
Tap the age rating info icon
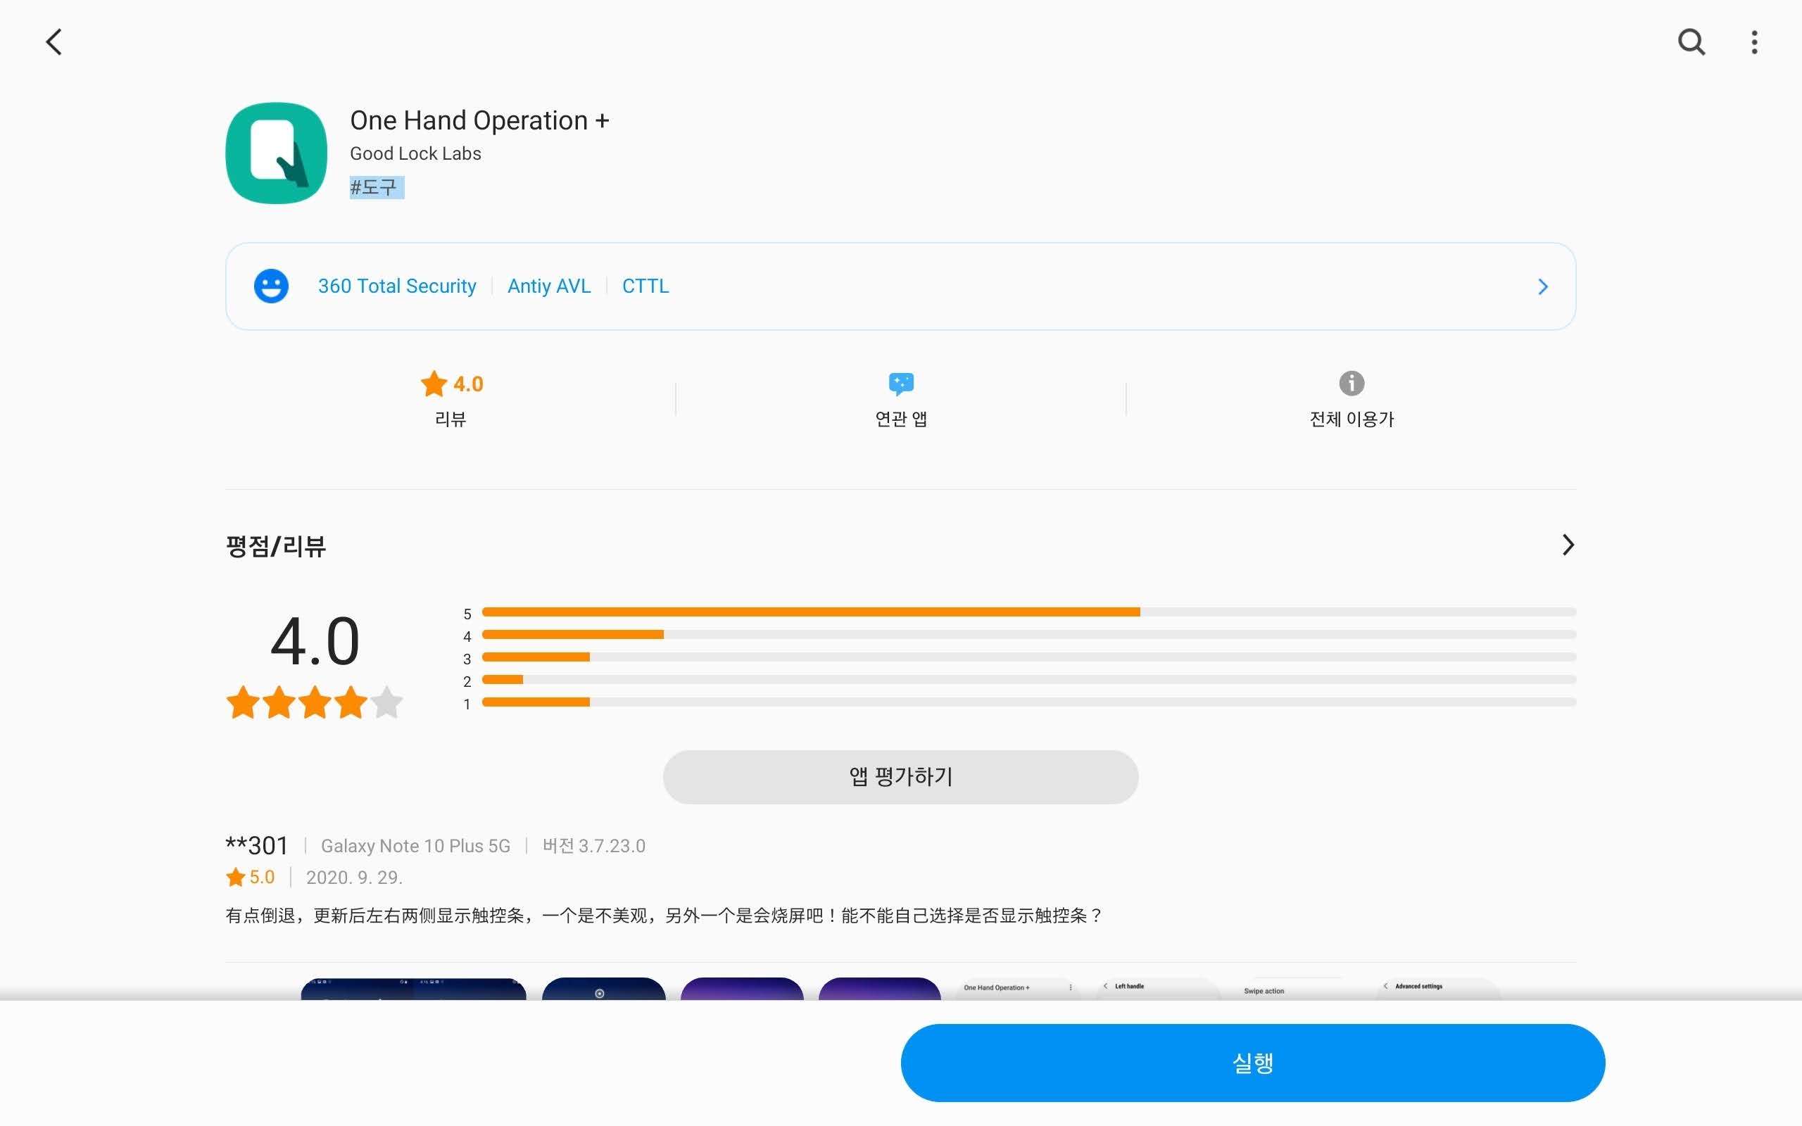coord(1351,384)
